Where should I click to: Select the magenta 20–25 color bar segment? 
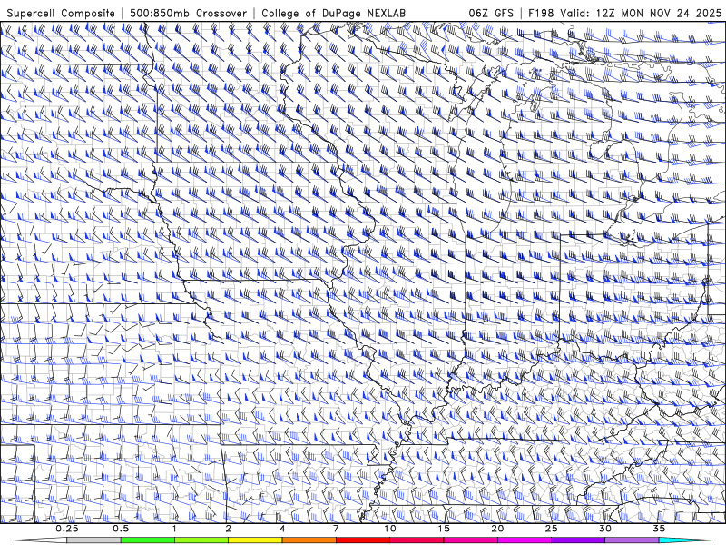[525, 540]
